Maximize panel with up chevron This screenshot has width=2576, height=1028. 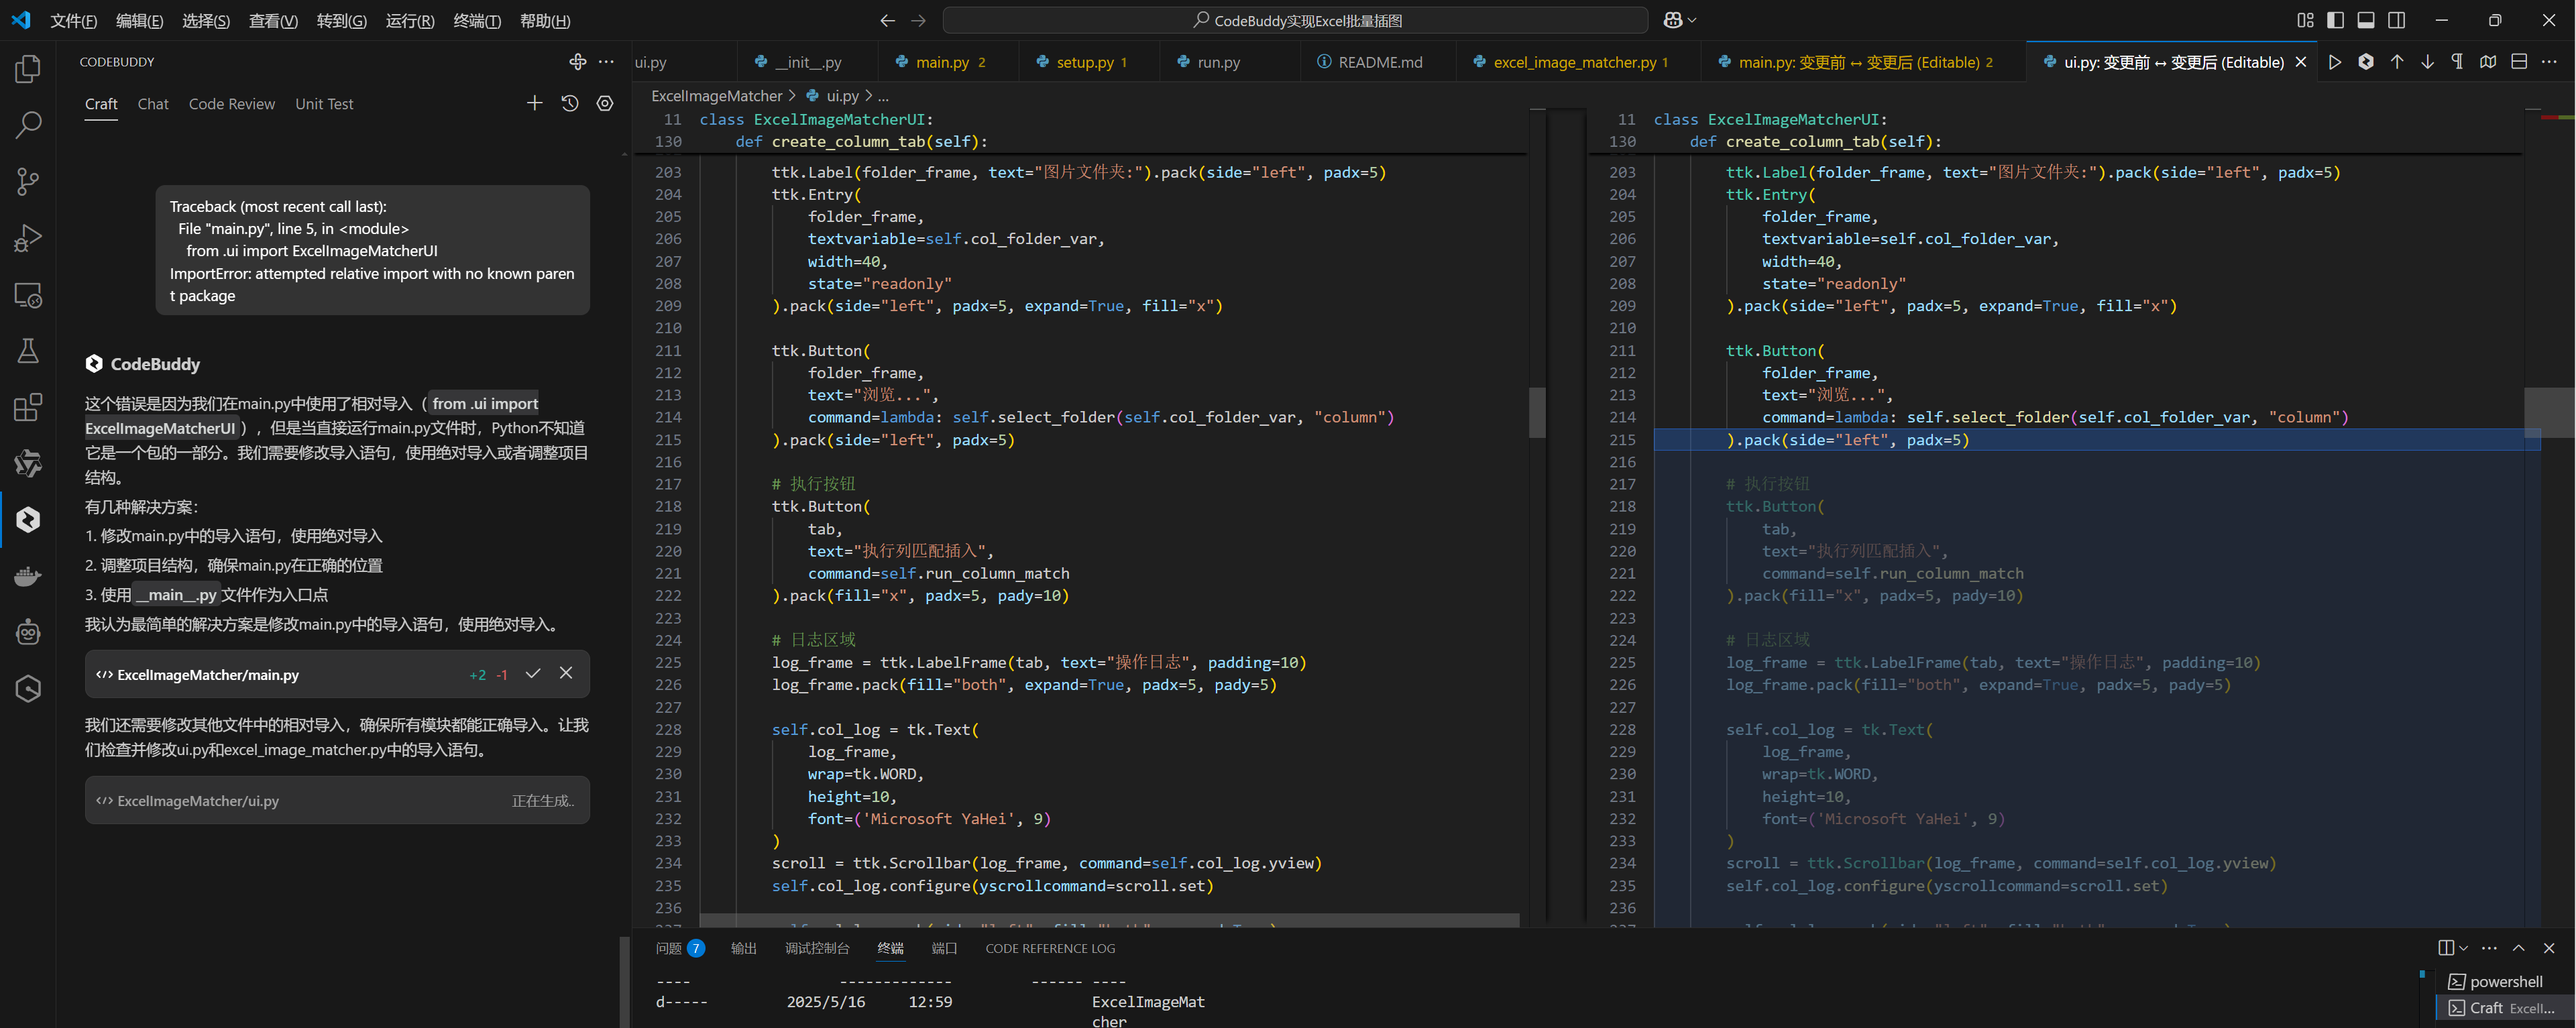[x=2518, y=948]
